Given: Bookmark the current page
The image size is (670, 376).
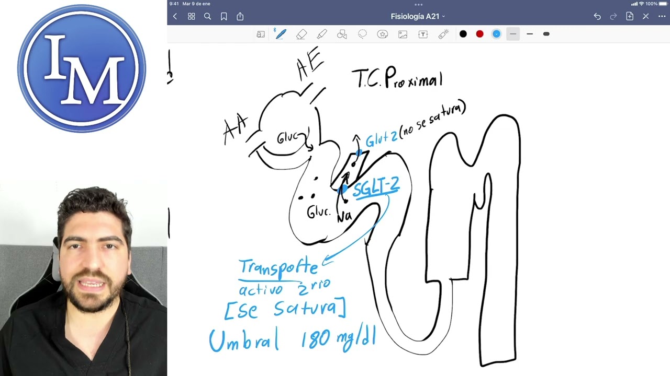Looking at the screenshot, I should 224,17.
